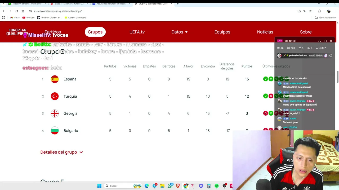The image size is (339, 190).
Task: Close the Grupos y clasificaciones tab
Action: click(171, 4)
